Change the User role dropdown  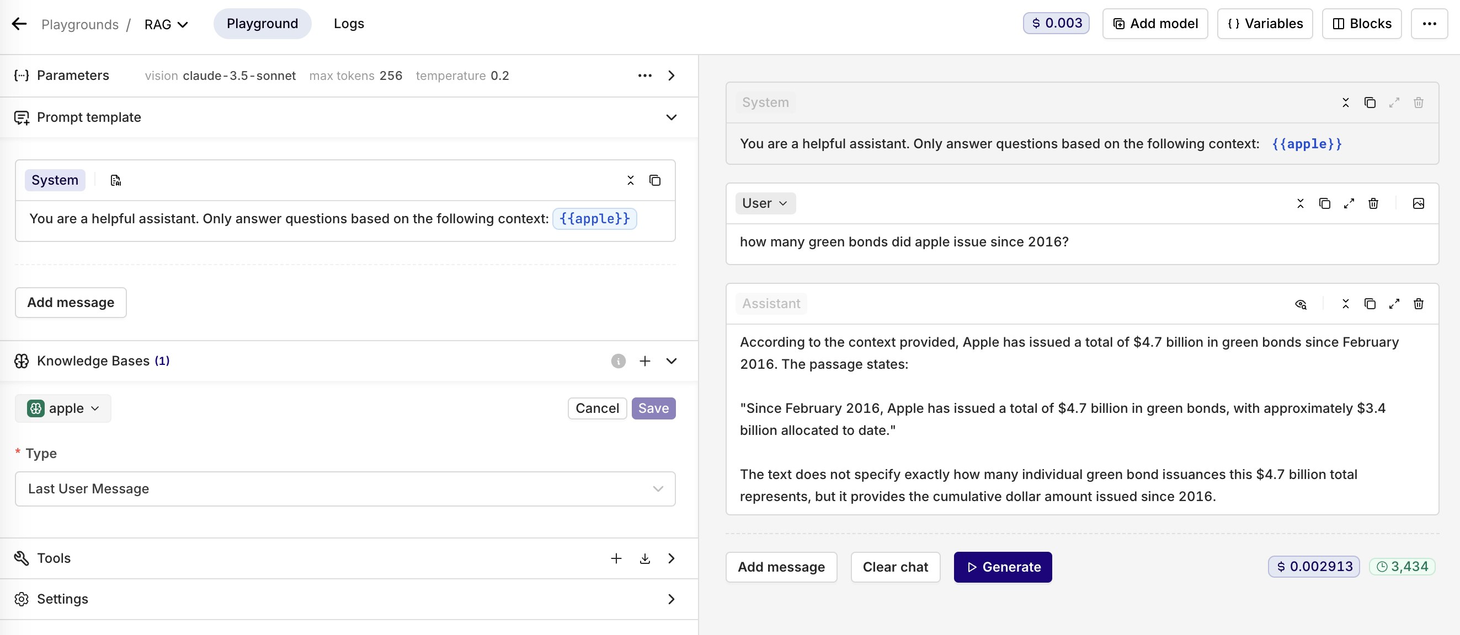[765, 203]
